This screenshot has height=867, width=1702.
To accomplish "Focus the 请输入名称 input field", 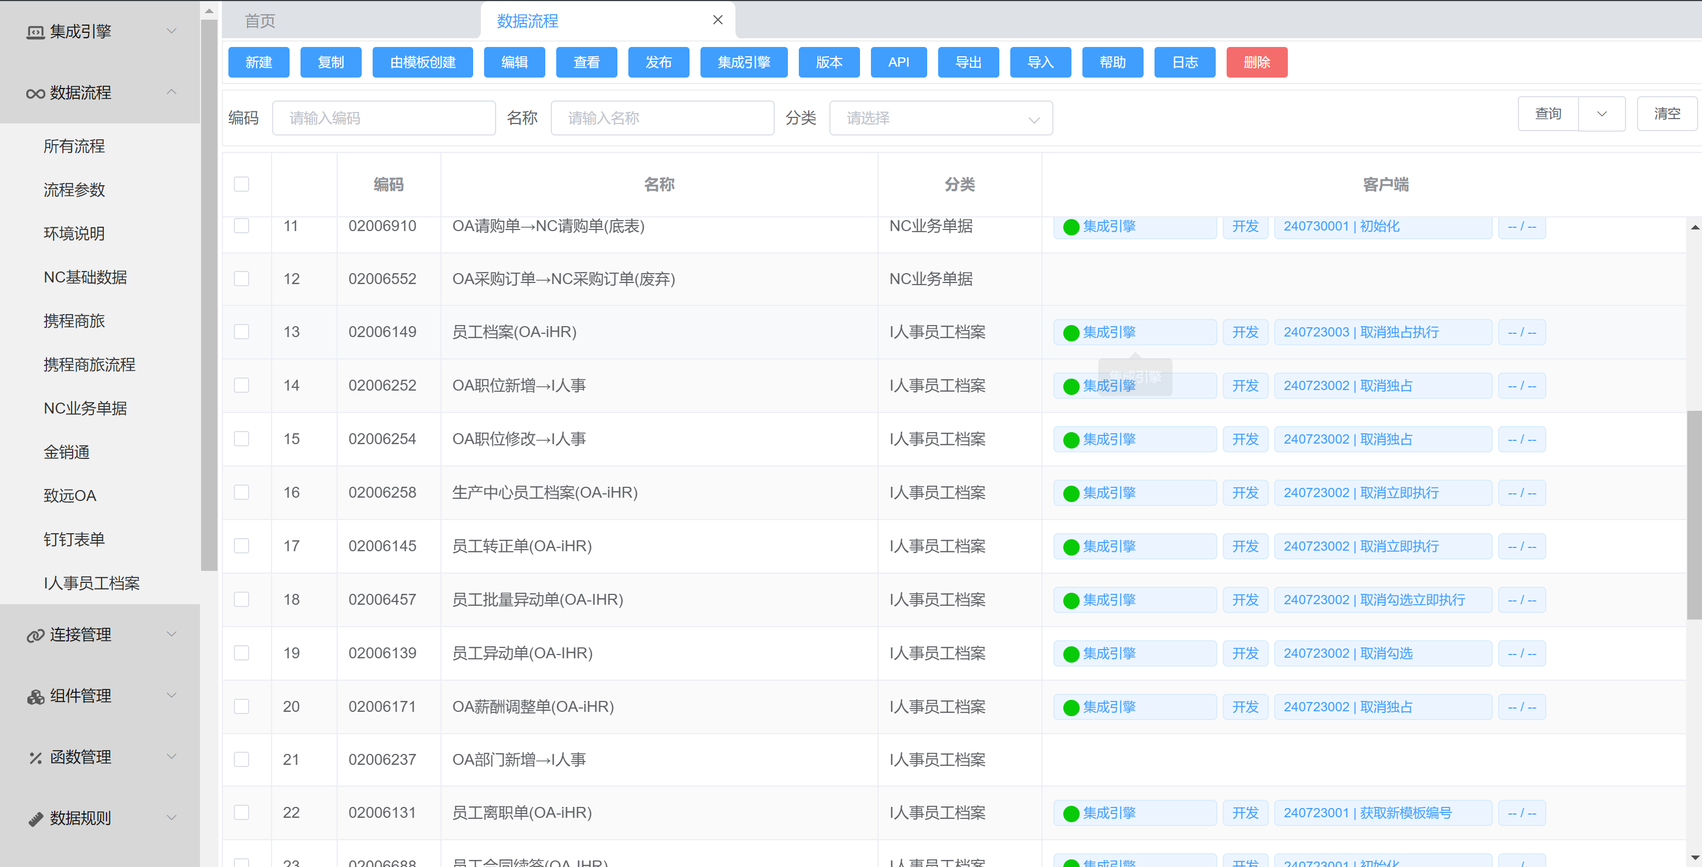I will tap(662, 119).
